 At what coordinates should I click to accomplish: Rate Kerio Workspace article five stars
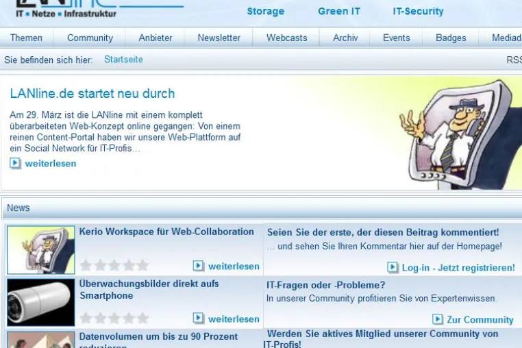tap(142, 265)
